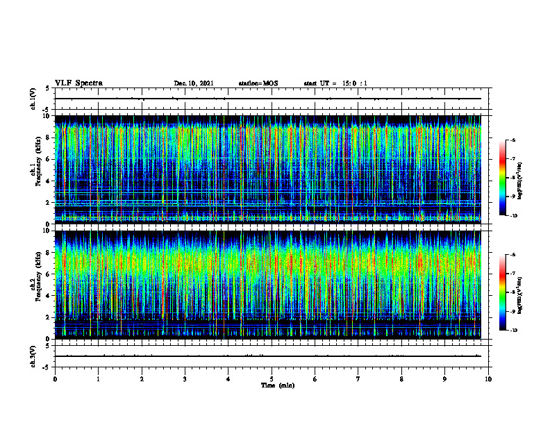The height and width of the screenshot is (425, 550).
Task: Click inside the ch.2 spectrogram panel
Action: (268, 285)
